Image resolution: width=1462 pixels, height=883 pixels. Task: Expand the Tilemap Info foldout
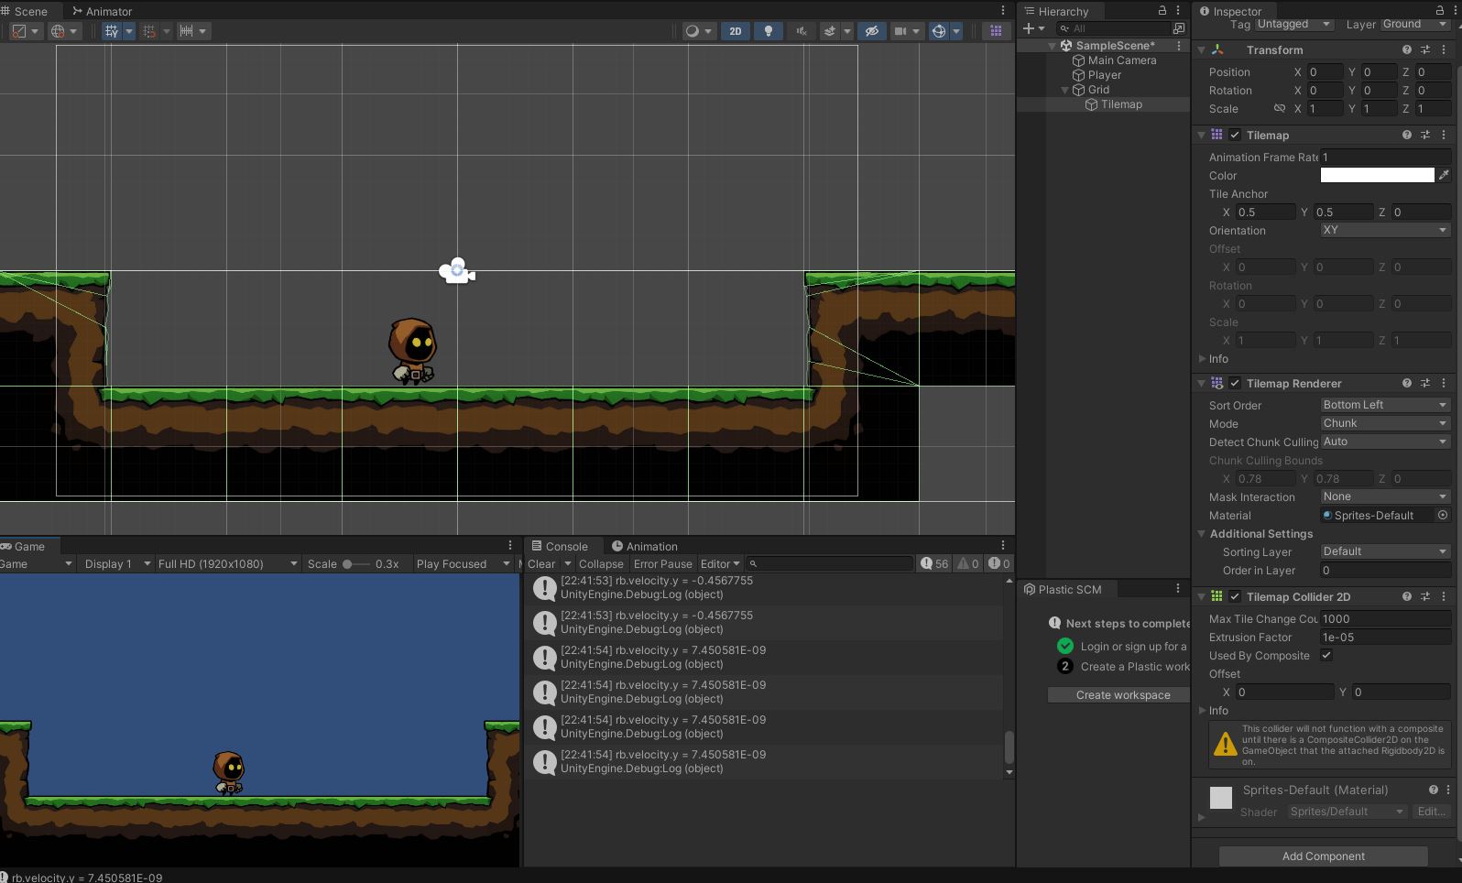1202,359
